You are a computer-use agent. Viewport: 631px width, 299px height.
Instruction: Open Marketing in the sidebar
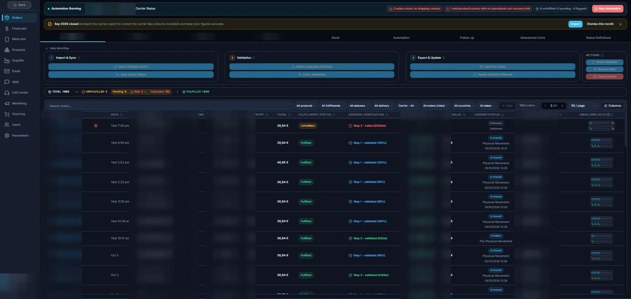(x=19, y=103)
